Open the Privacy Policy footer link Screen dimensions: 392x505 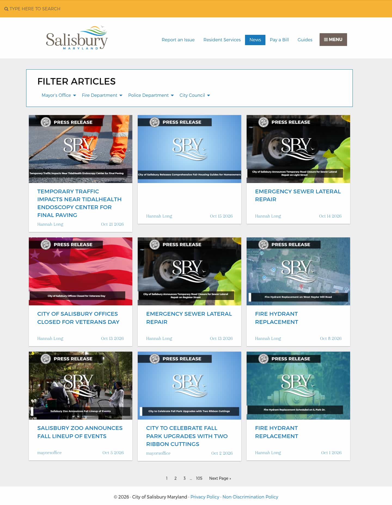tap(205, 497)
